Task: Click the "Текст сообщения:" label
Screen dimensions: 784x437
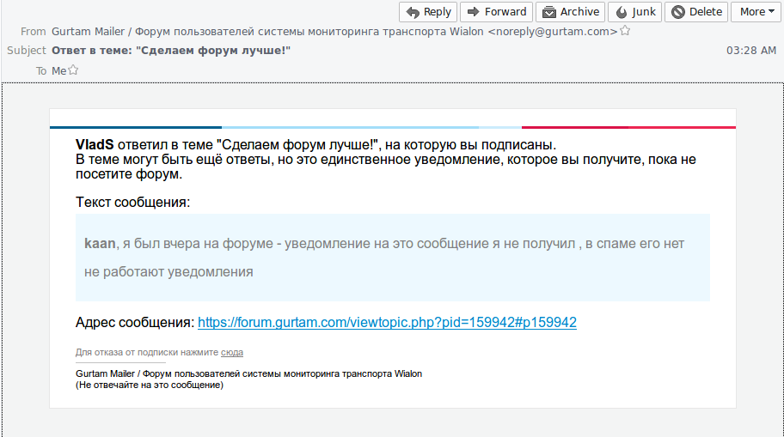Action: (x=132, y=203)
